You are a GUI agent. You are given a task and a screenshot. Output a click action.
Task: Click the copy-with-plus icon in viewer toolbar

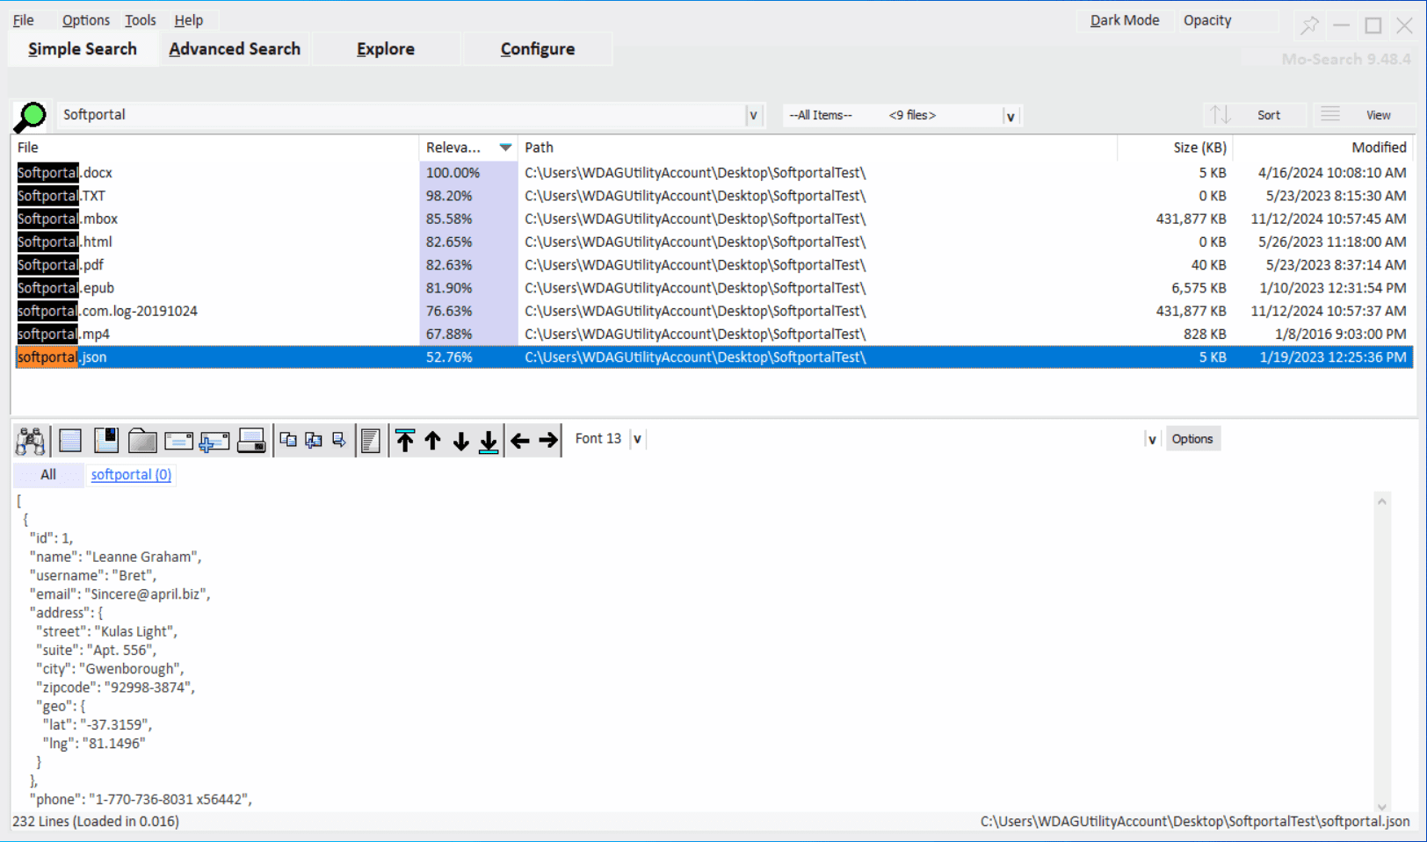tap(314, 439)
